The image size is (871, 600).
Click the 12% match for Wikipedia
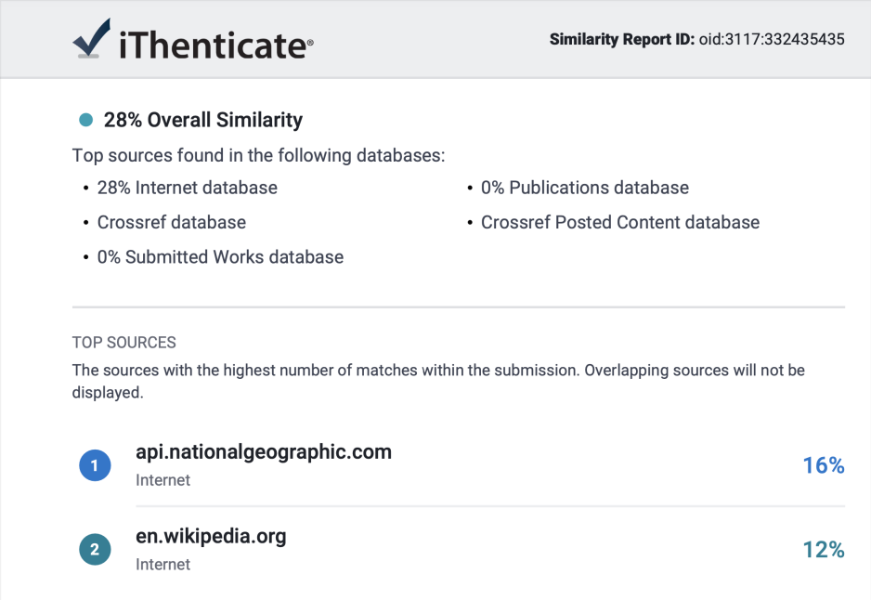click(x=824, y=550)
